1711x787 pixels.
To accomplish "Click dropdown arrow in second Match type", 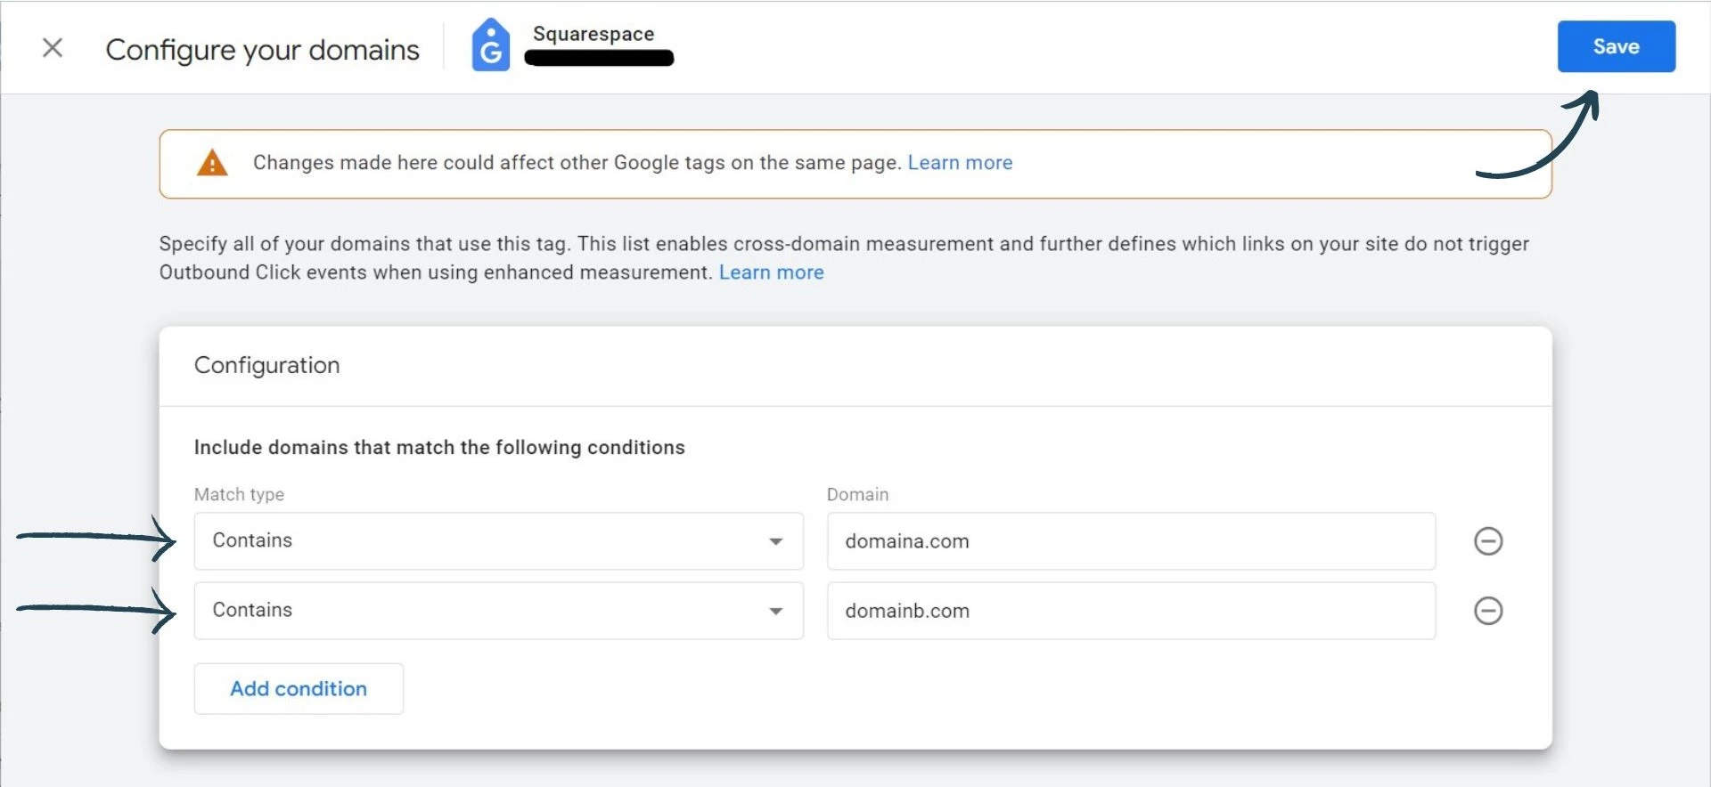I will [775, 611].
